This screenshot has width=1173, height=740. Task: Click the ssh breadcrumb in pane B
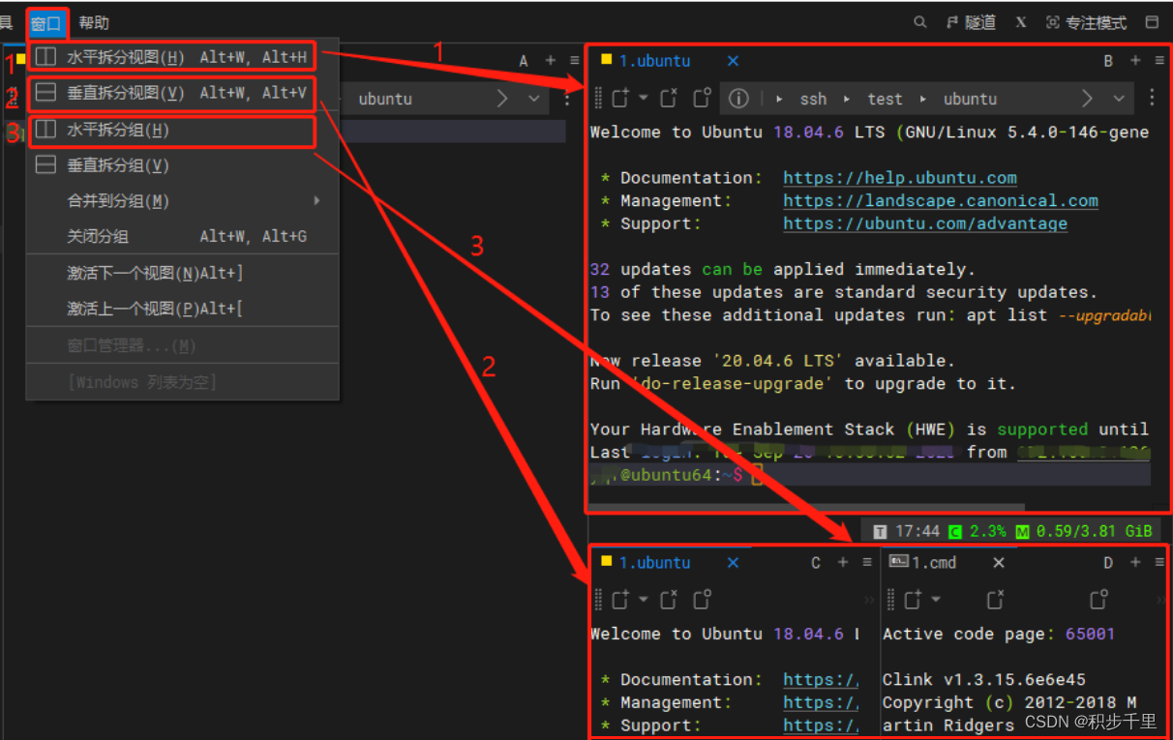click(813, 99)
